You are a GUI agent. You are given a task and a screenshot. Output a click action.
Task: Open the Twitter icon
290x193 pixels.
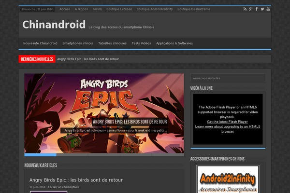coord(262,9)
